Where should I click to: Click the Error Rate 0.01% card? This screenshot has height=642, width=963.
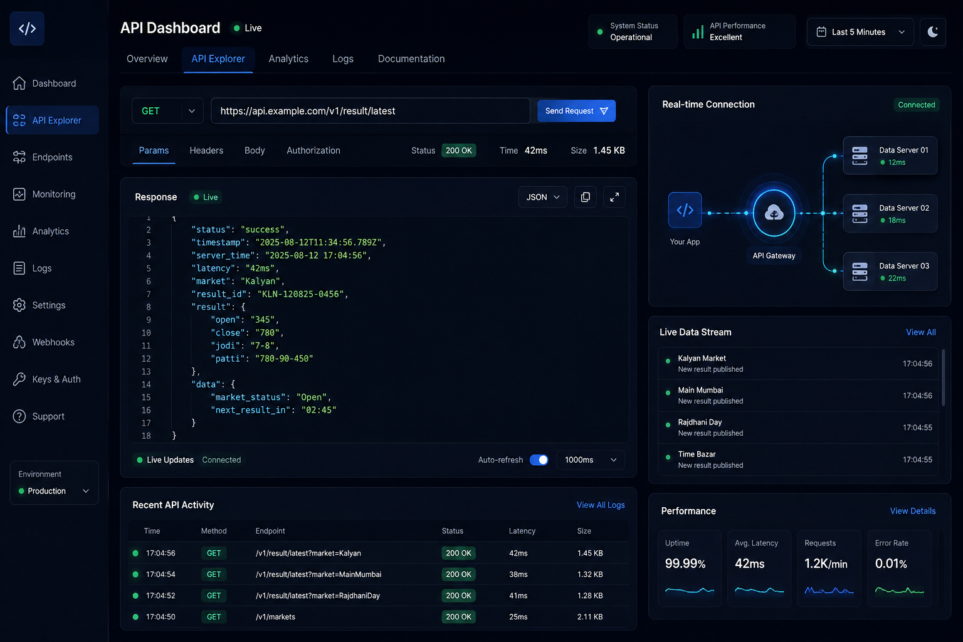click(899, 569)
